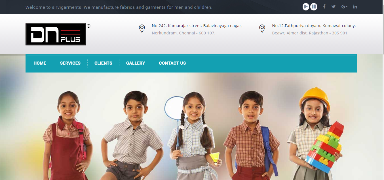This screenshot has width=384, height=180.
Task: Open the SERVICES menu item
Action: coord(70,63)
